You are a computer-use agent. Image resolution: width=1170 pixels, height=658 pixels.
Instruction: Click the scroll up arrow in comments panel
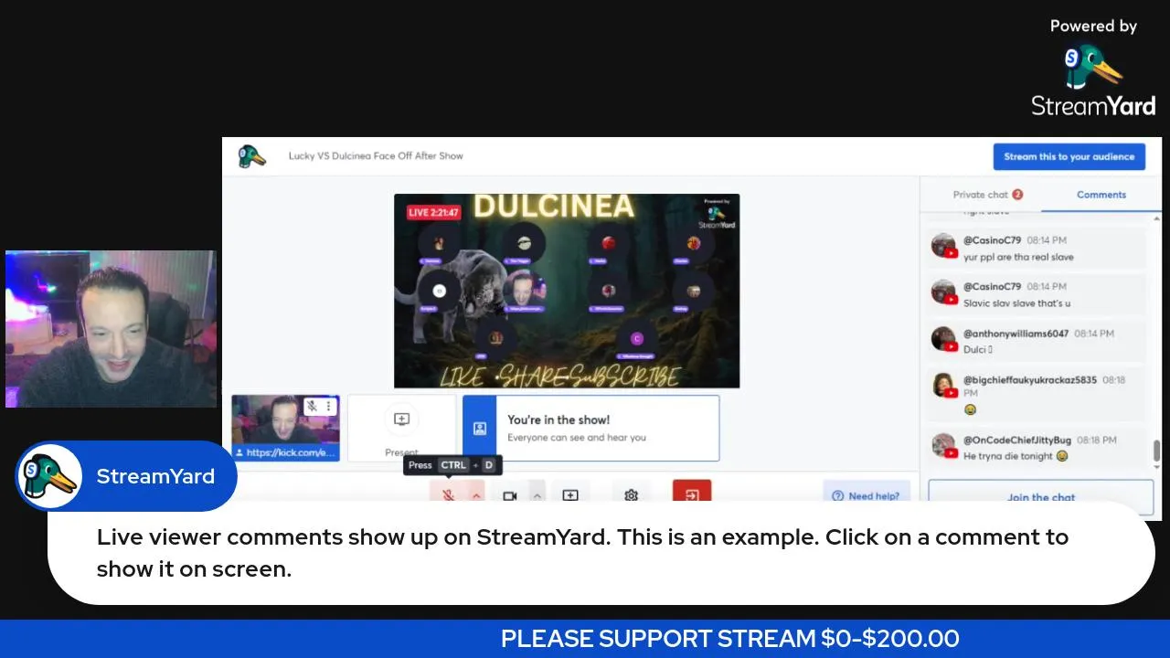1156,218
